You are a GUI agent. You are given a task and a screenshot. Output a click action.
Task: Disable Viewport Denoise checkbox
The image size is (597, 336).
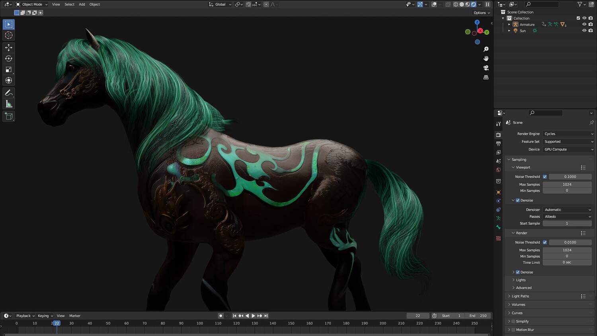(518, 201)
